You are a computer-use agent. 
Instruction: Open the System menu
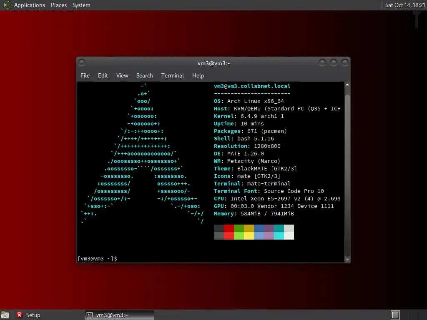pyautogui.click(x=81, y=5)
